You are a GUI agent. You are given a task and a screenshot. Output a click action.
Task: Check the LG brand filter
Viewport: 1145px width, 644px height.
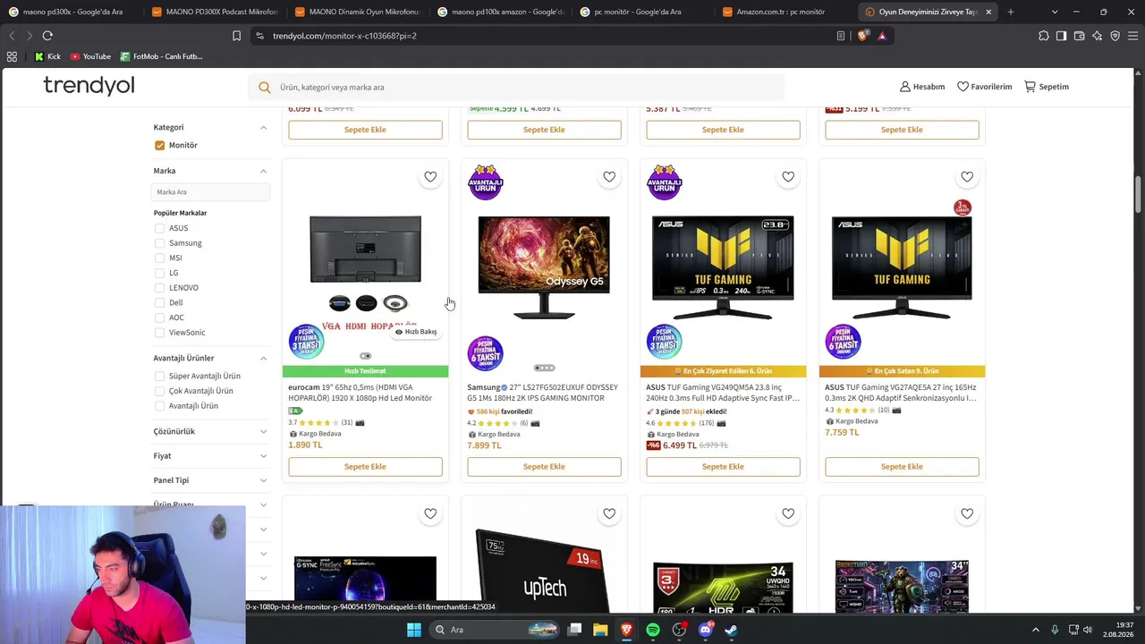click(159, 273)
